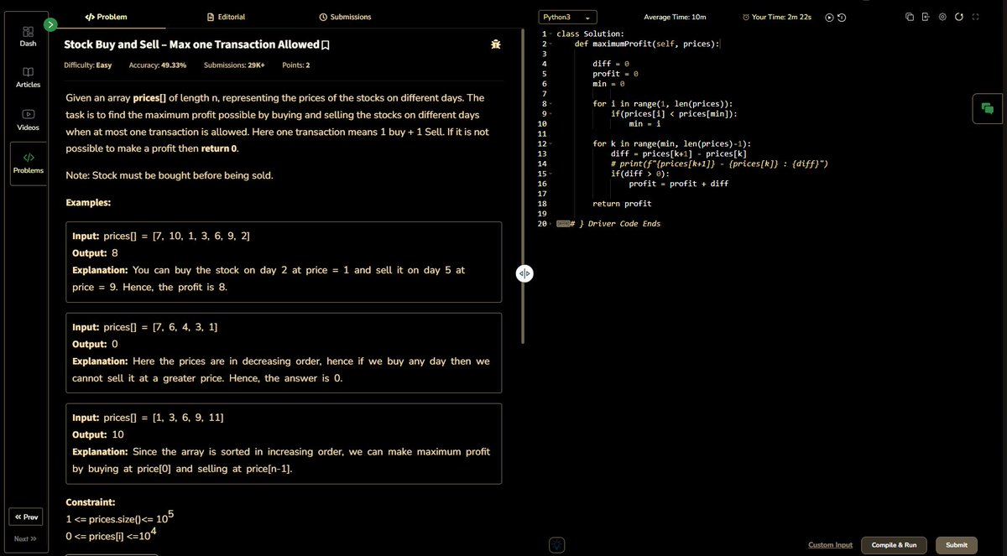The image size is (1007, 556).
Task: Click the 'Output: 8' example text
Action: point(95,253)
